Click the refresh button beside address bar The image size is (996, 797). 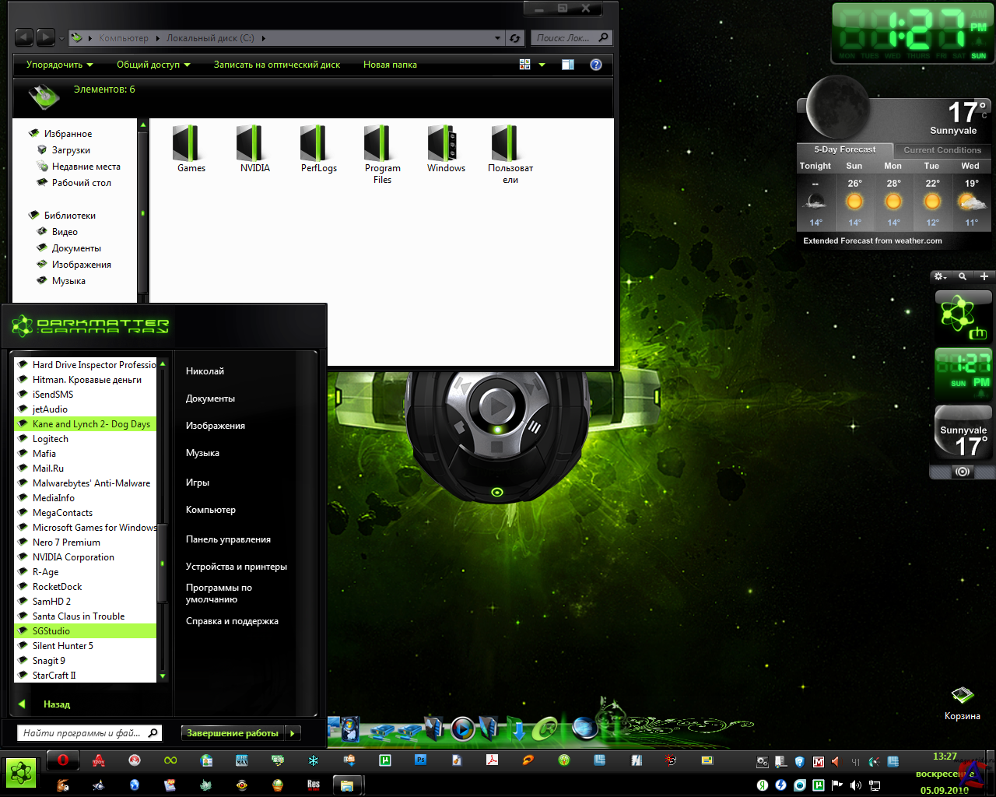[514, 38]
